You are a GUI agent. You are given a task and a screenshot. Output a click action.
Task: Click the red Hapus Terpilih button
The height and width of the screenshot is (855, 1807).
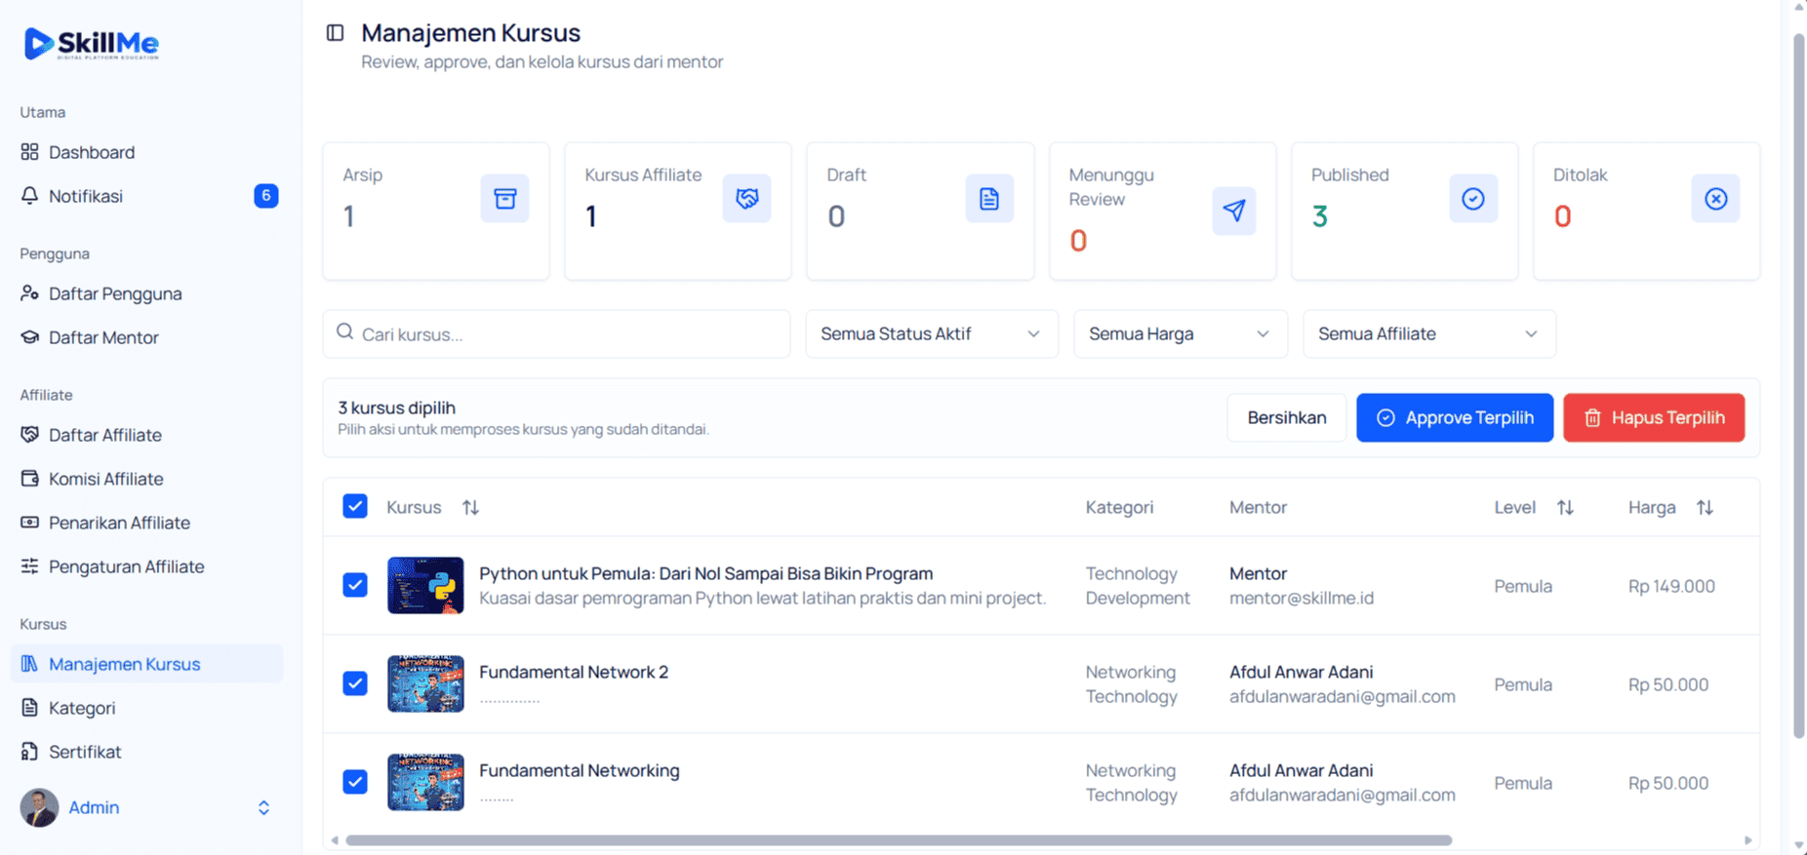point(1654,417)
